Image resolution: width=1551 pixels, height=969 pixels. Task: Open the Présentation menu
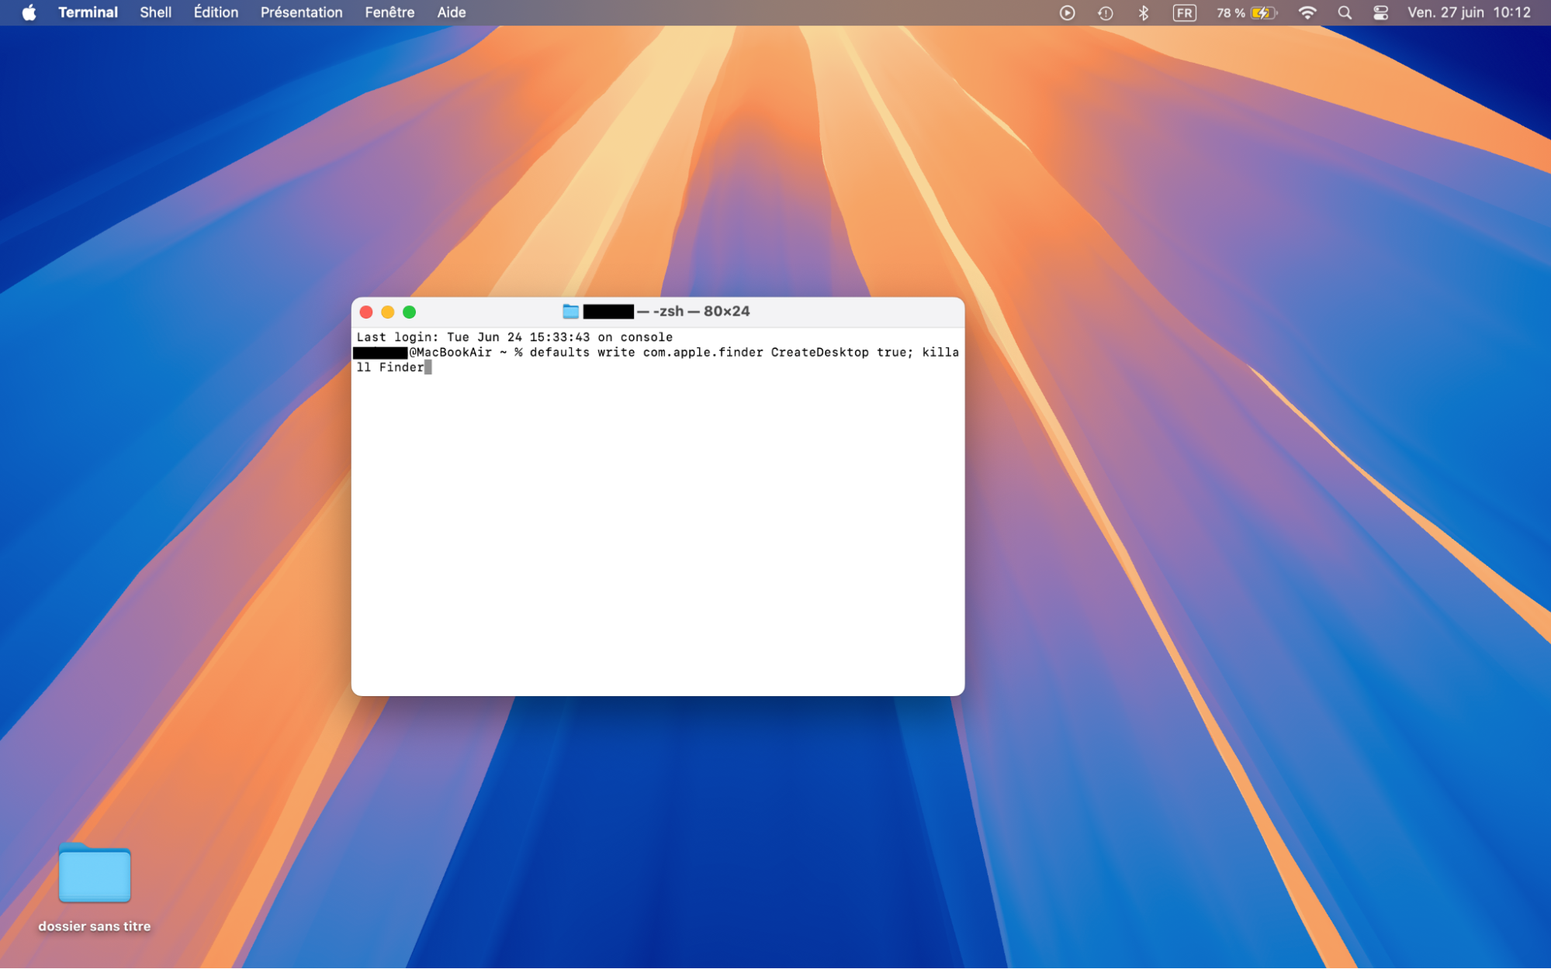[301, 12]
